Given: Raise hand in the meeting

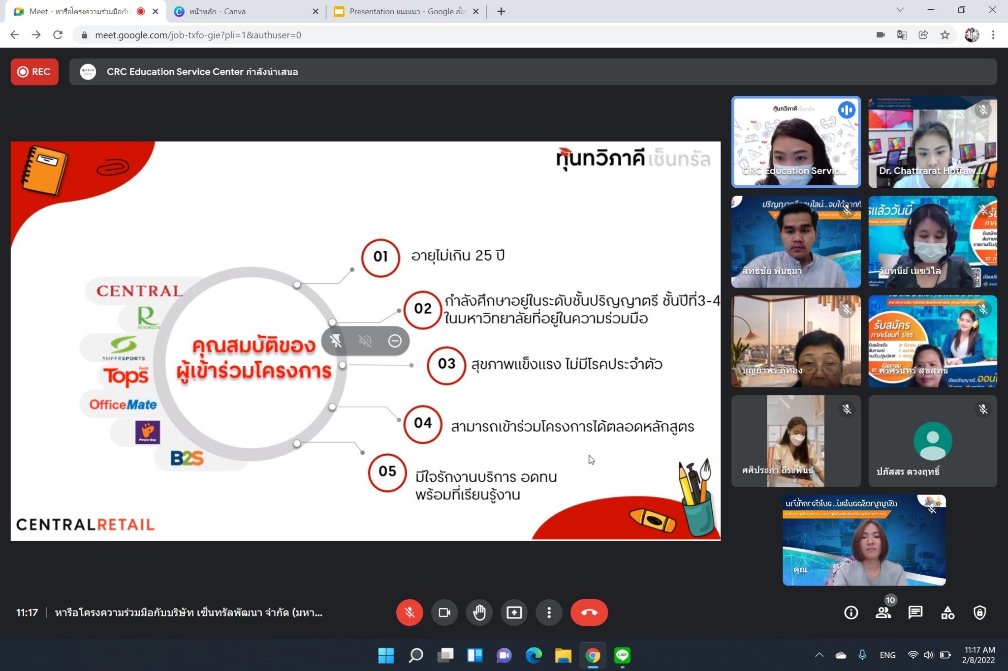Looking at the screenshot, I should pos(479,613).
